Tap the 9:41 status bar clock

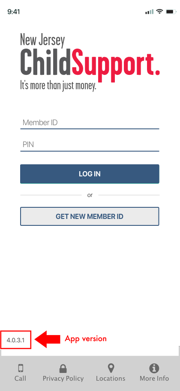[14, 12]
